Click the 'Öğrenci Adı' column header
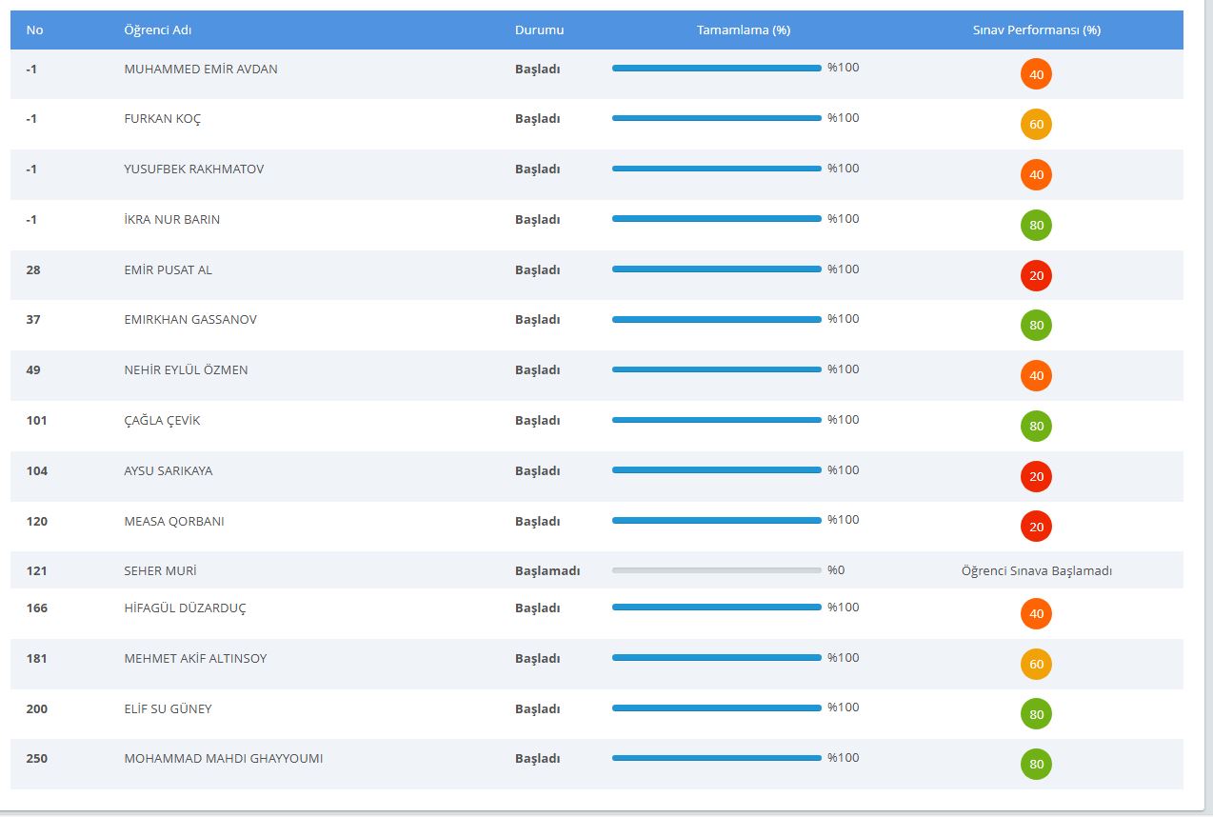This screenshot has height=817, width=1213. click(x=158, y=30)
